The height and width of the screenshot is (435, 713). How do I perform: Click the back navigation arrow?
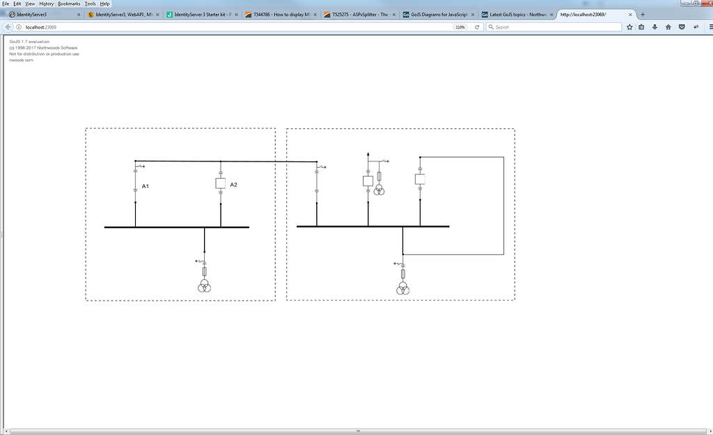[8, 27]
